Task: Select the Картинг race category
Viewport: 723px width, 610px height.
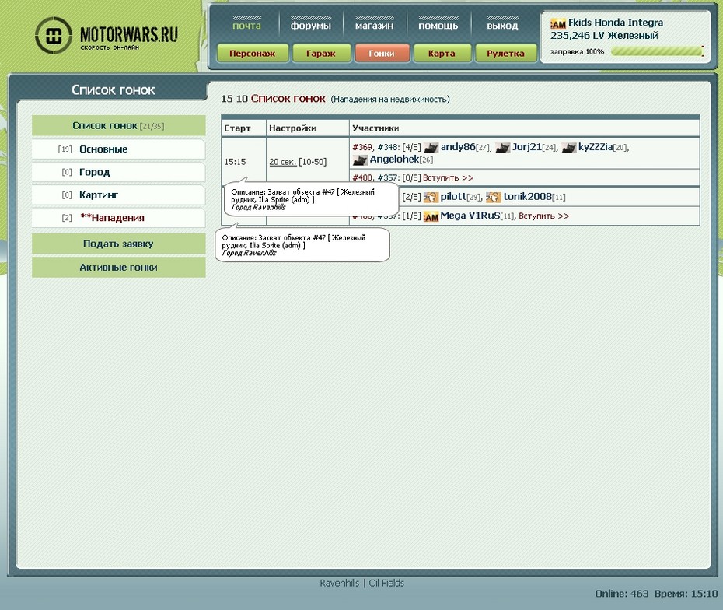Action: point(99,195)
